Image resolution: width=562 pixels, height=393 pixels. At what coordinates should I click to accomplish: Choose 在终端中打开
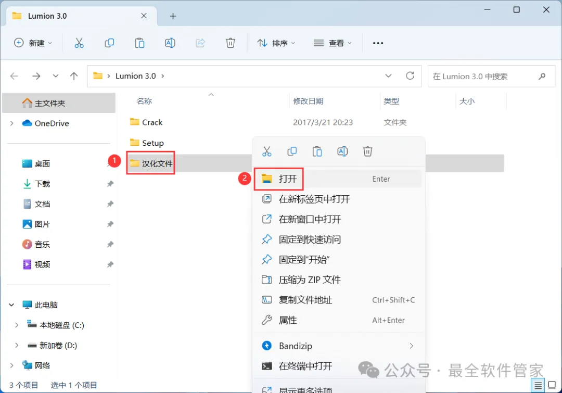338,366
